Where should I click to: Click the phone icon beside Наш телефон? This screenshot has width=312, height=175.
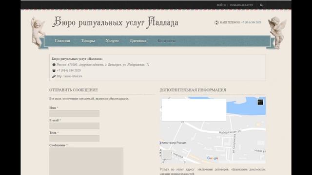[x=216, y=23]
